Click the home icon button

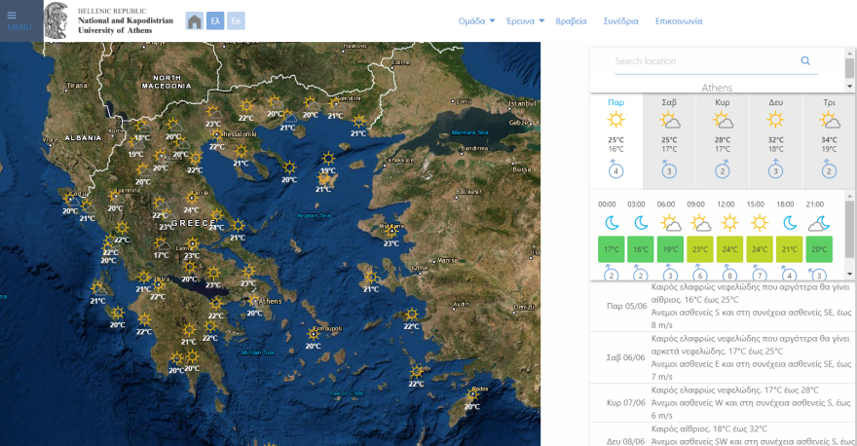(x=195, y=21)
